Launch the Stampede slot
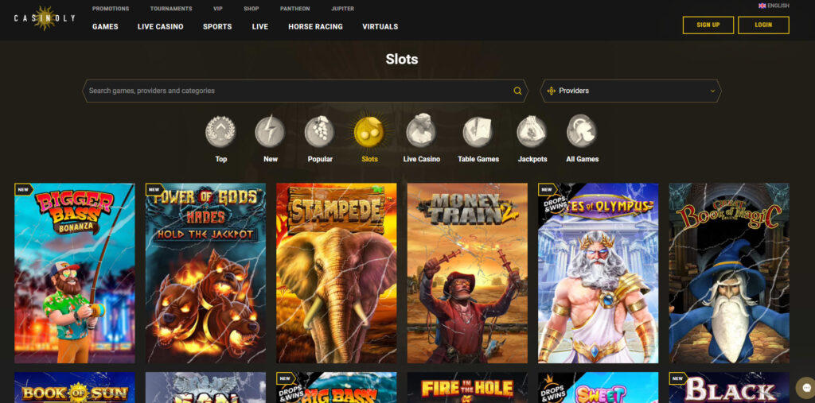Image resolution: width=815 pixels, height=403 pixels. pyautogui.click(x=337, y=273)
